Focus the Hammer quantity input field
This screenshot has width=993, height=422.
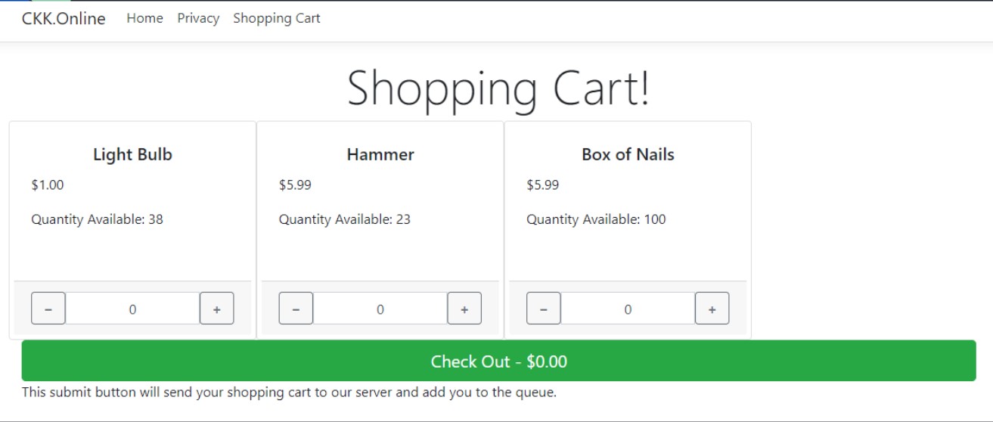(380, 309)
